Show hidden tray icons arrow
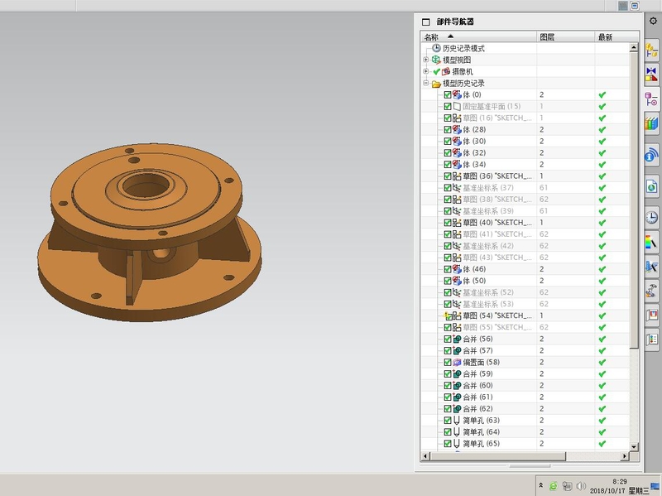Image resolution: width=662 pixels, height=496 pixels. [x=541, y=486]
